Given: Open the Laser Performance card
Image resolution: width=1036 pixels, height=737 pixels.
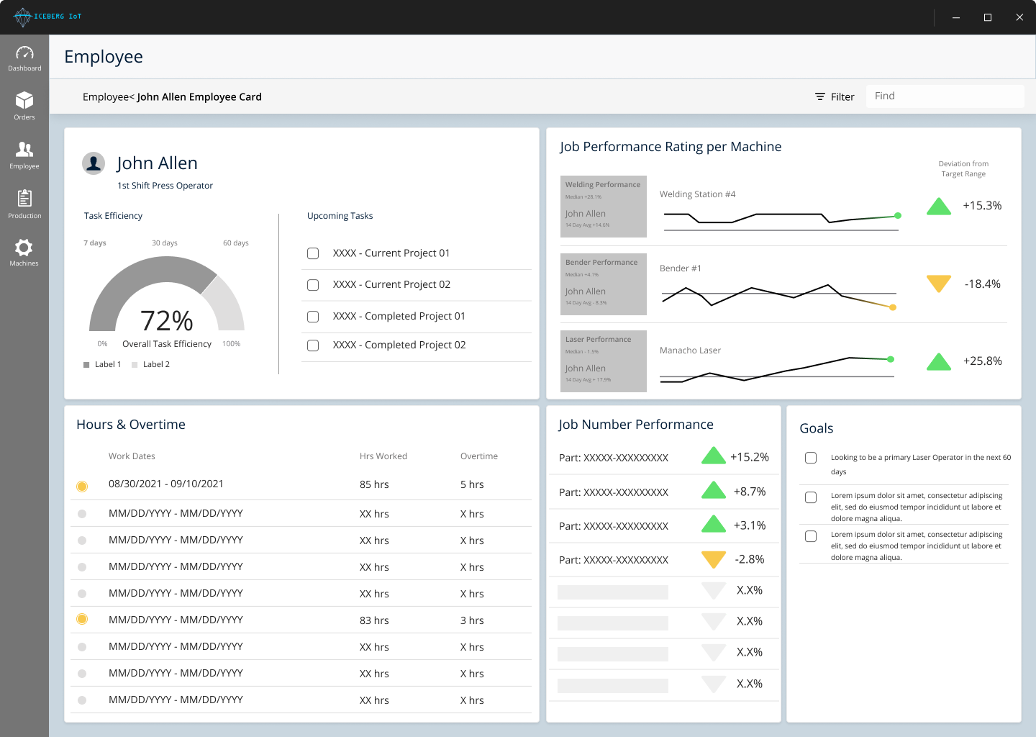Looking at the screenshot, I should (x=604, y=361).
